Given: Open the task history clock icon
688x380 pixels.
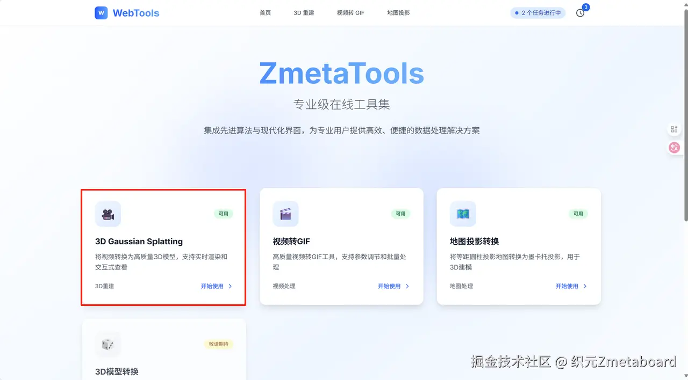Looking at the screenshot, I should pyautogui.click(x=580, y=13).
